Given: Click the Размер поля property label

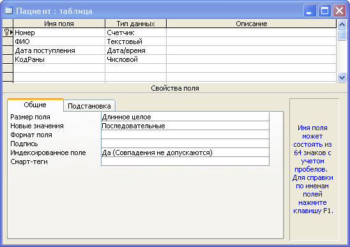Looking at the screenshot, I should 31,117.
